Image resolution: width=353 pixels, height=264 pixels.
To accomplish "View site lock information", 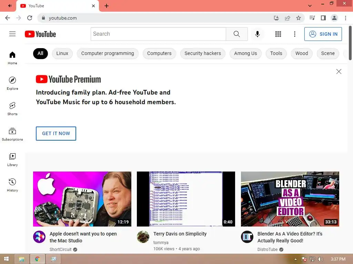I will point(43,18).
